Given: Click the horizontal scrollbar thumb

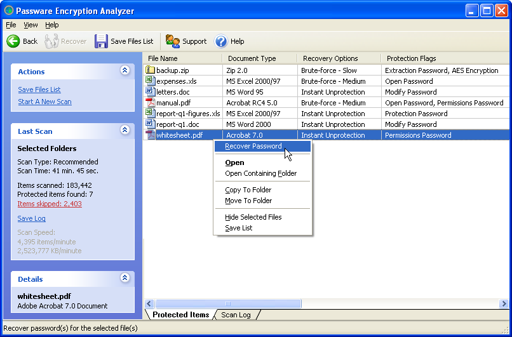Looking at the screenshot, I should [228, 304].
